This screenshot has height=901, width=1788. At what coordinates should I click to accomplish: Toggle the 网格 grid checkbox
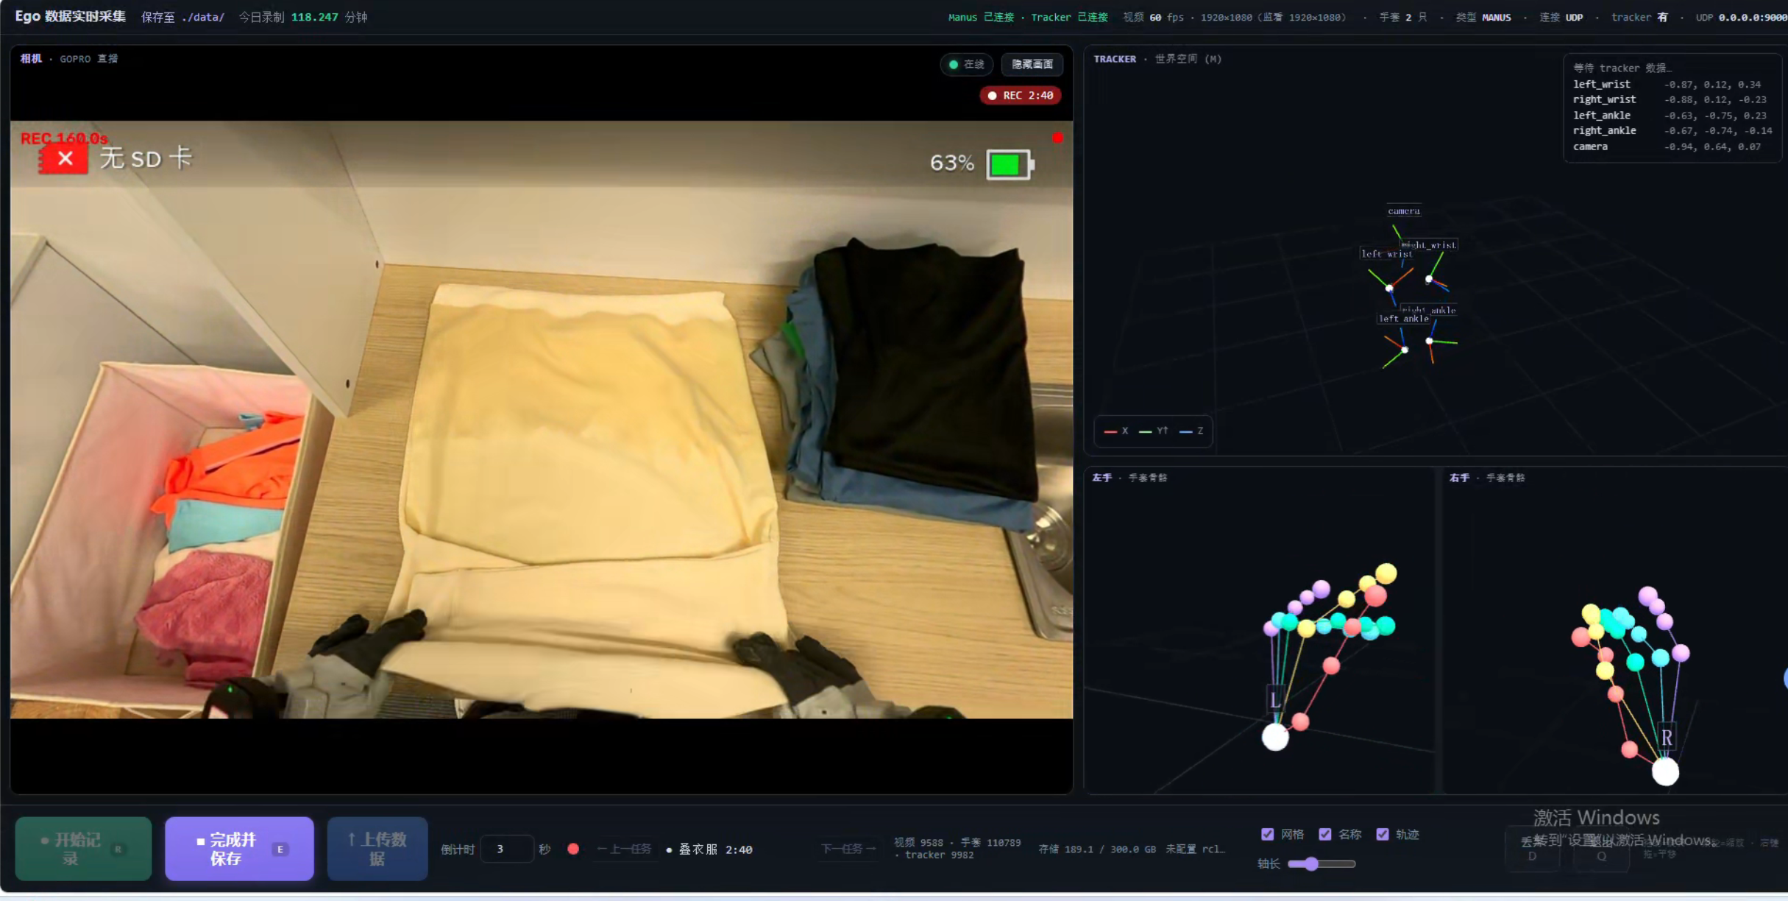click(1267, 834)
